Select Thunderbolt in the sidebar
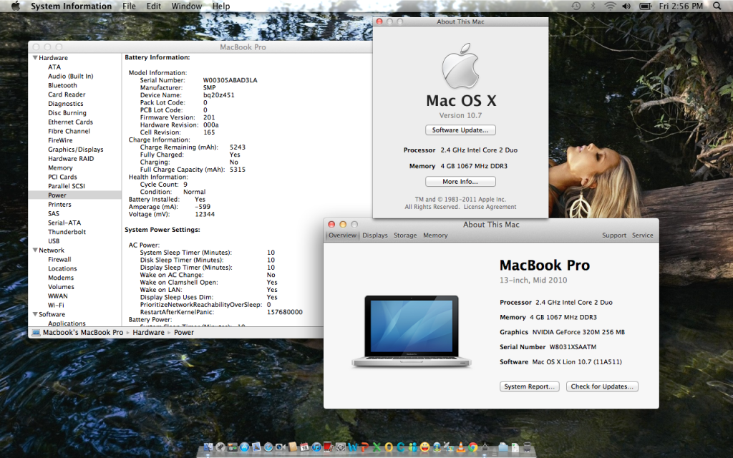 pos(67,232)
